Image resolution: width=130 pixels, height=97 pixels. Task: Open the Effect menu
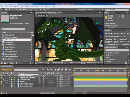pos(27,7)
